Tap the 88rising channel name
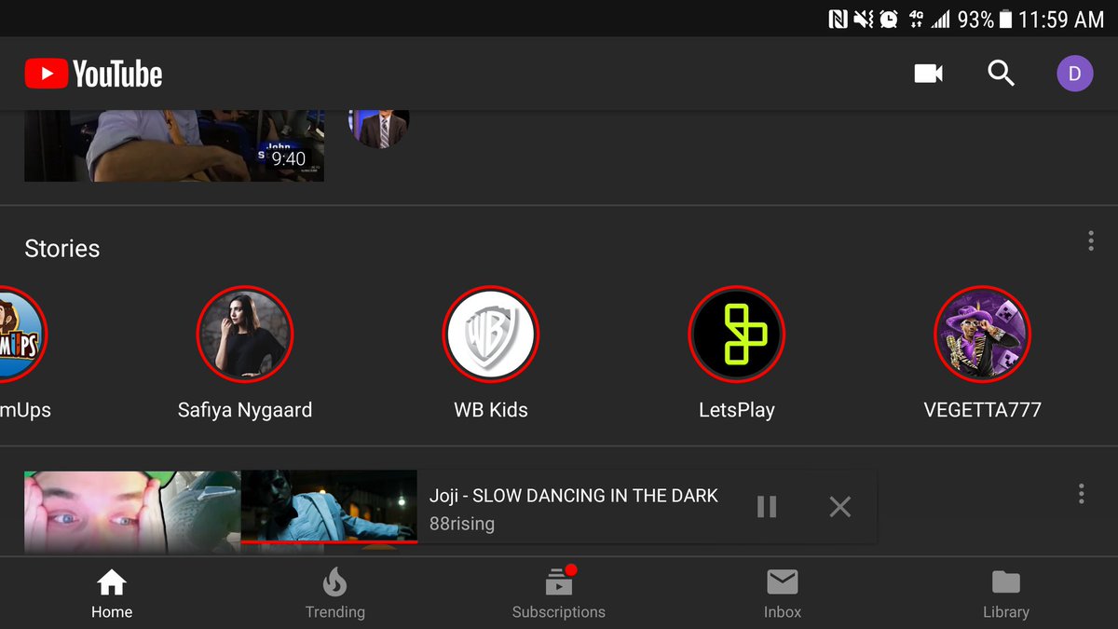1118x629 pixels. [461, 524]
